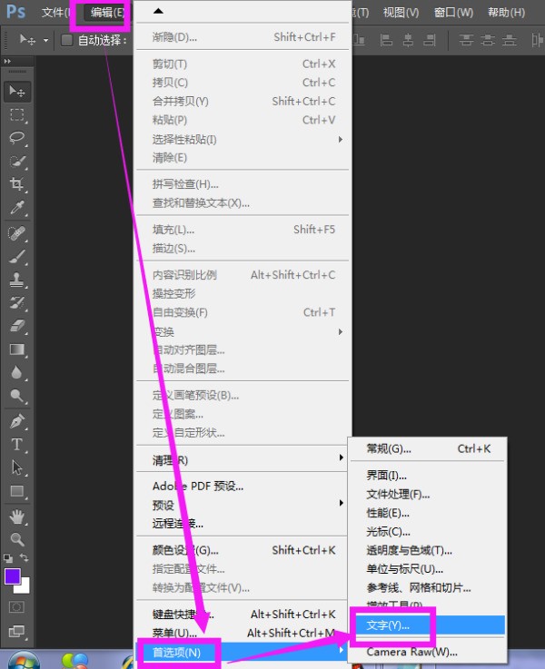Swap foreground and background colors

(x=25, y=558)
